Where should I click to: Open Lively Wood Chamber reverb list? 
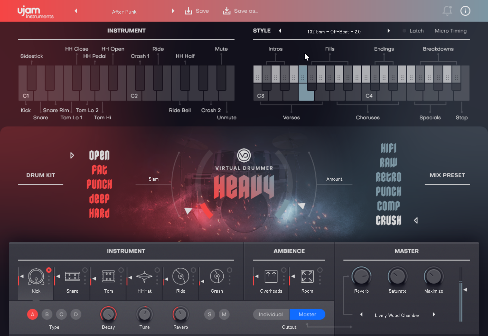click(x=397, y=315)
